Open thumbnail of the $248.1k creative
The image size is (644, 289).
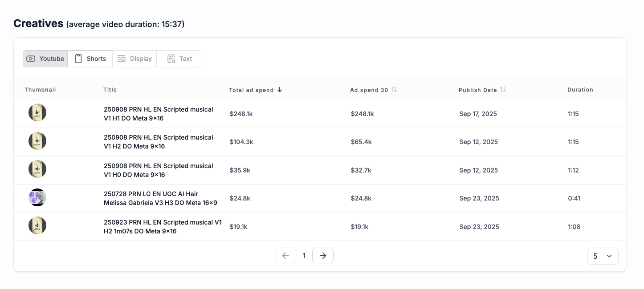(x=37, y=113)
